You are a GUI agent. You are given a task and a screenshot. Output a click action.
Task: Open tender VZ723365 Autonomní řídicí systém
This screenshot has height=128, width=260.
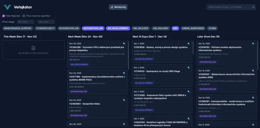click(160, 97)
